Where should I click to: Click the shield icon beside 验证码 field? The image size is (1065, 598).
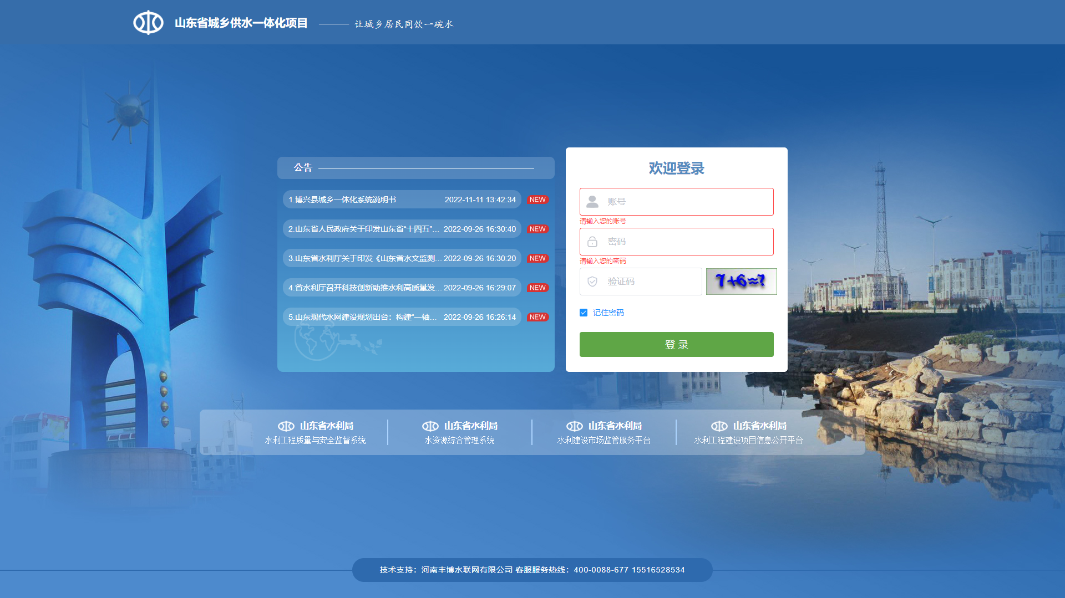coord(592,281)
